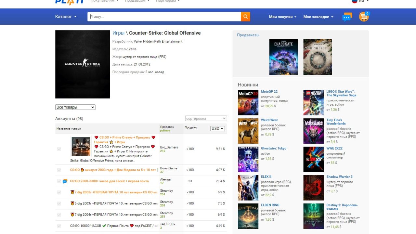Open the 'Мои покупки' menu
Viewport: 416px width, 234px height.
point(282,17)
